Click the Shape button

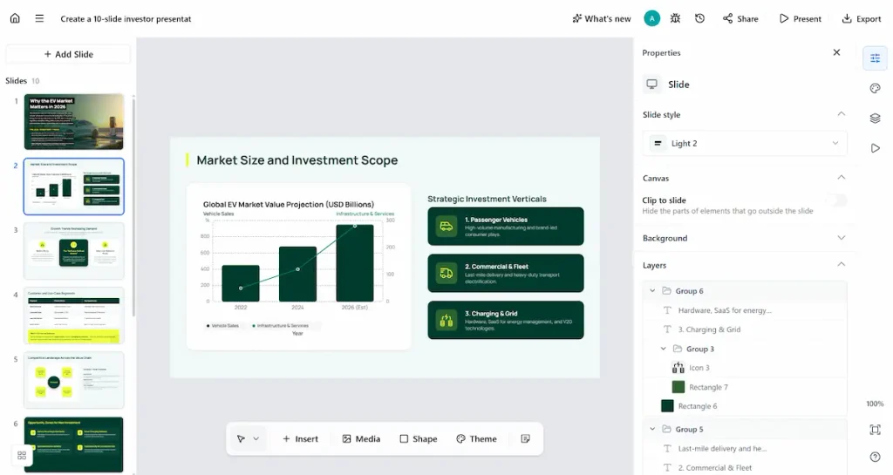pos(419,438)
